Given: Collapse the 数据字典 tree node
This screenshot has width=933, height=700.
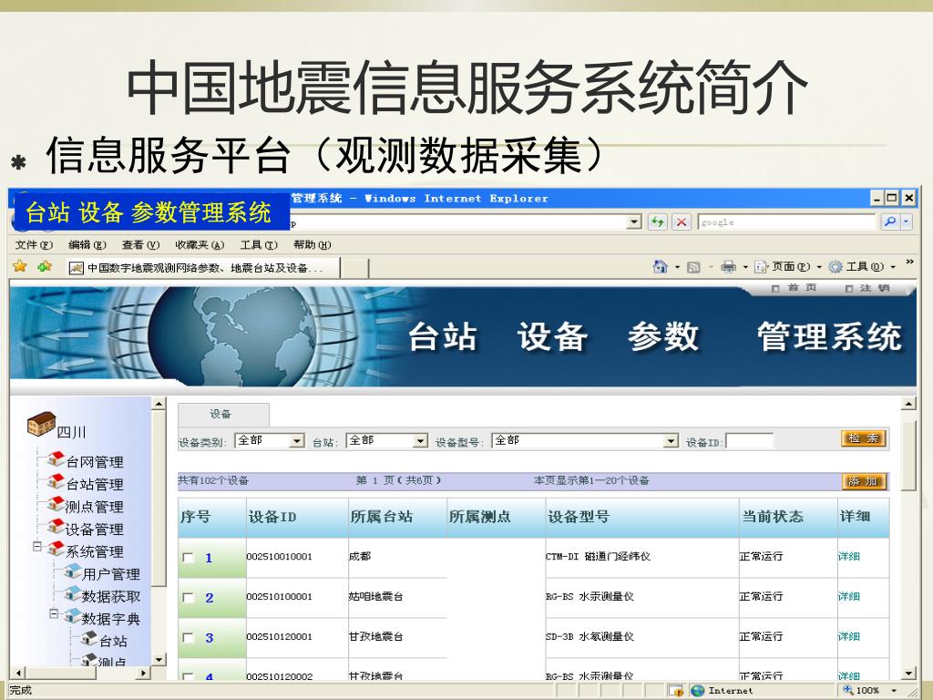Looking at the screenshot, I should tap(54, 612).
